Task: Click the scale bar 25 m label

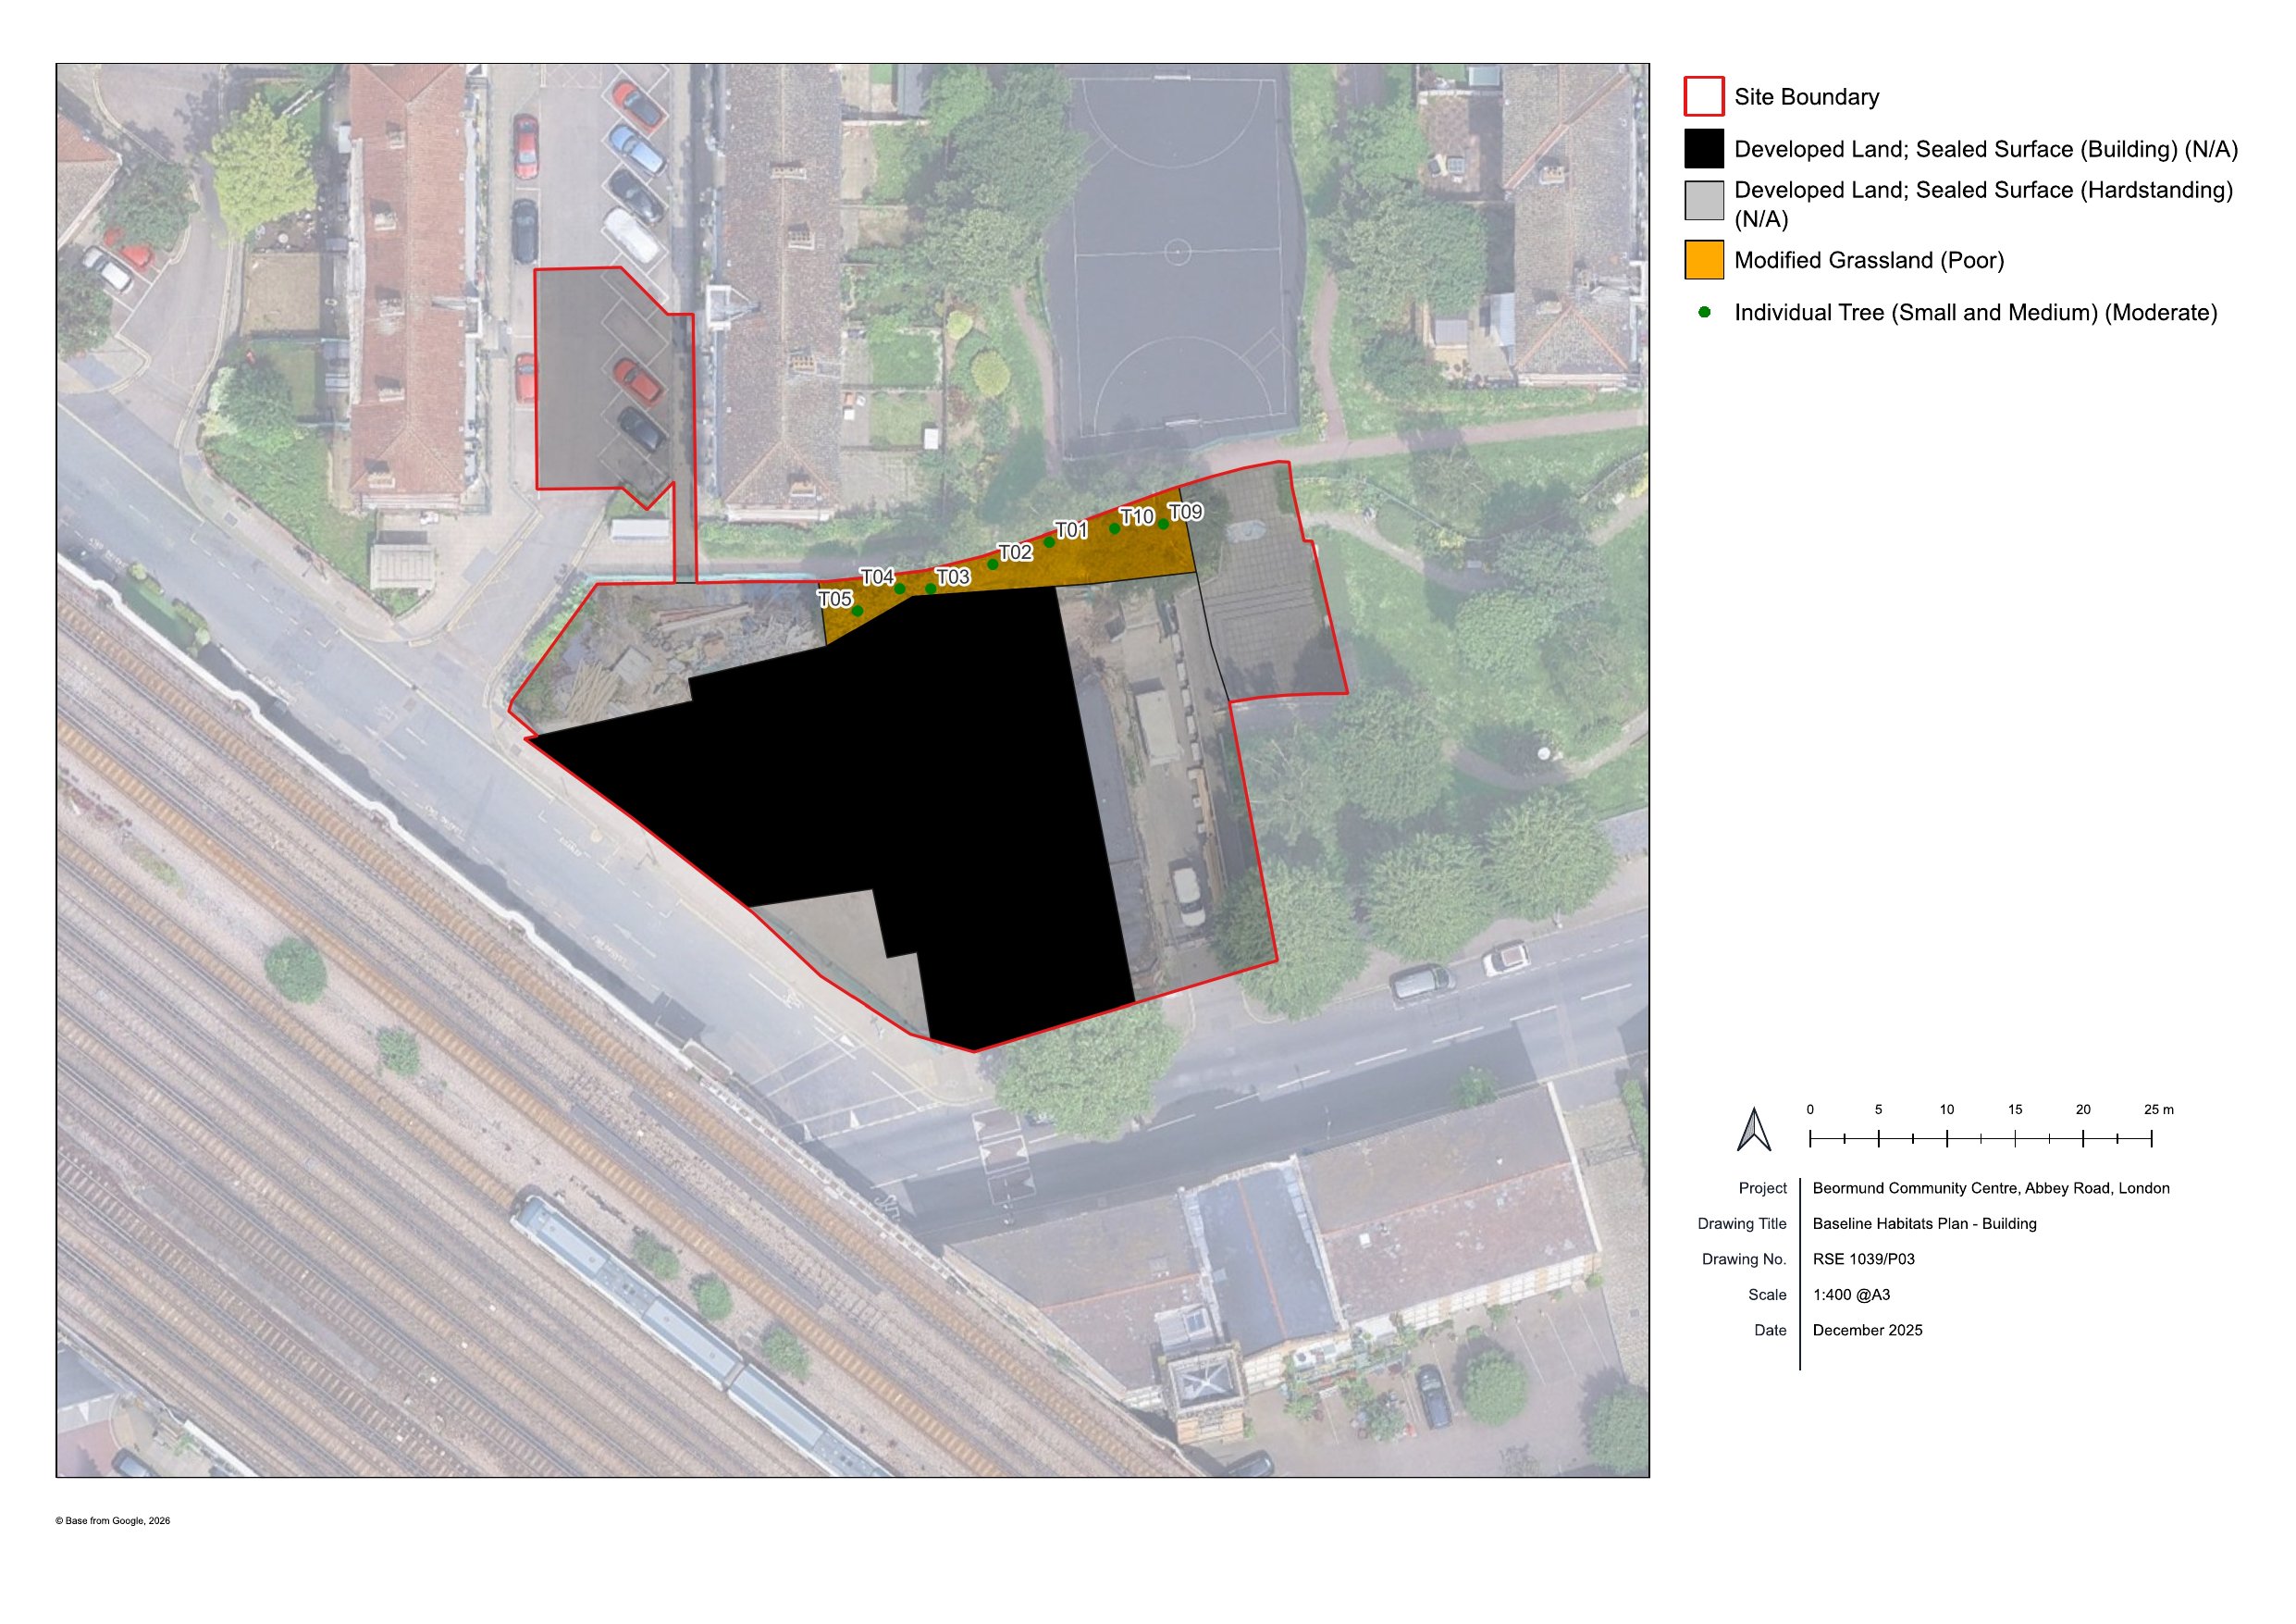Action: pyautogui.click(x=2158, y=1110)
